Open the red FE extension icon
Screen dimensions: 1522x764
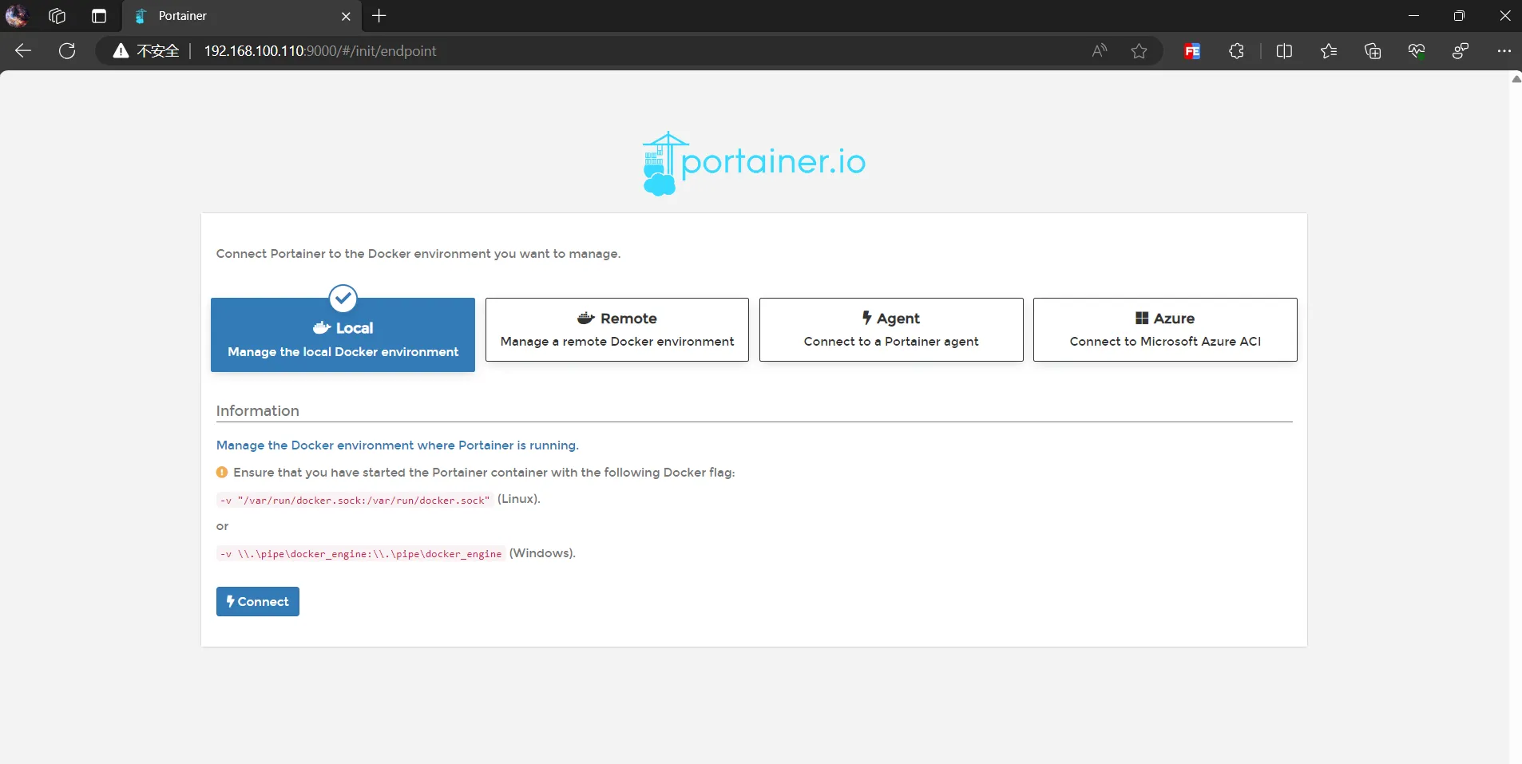[1192, 51]
